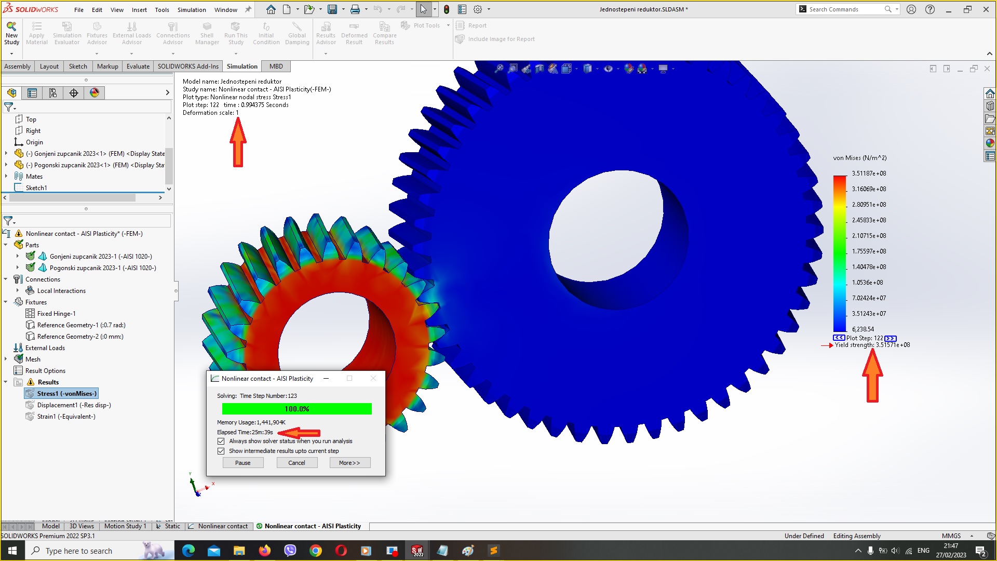Open File Explorer in task pane

(990, 118)
